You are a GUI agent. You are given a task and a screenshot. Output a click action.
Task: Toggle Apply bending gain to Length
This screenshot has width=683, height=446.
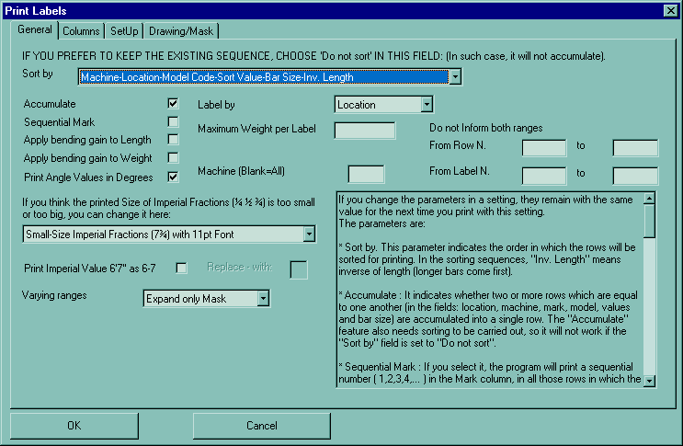[x=173, y=140]
